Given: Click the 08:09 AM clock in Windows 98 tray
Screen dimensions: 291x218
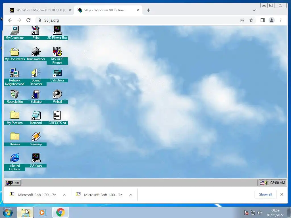Looking at the screenshot, I should (277, 183).
